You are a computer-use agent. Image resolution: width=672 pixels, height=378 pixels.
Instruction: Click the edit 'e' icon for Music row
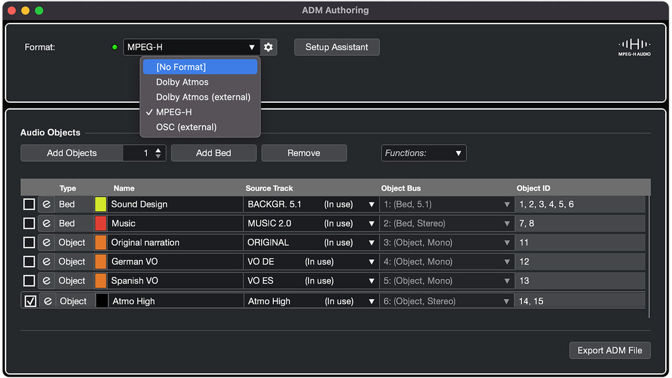click(46, 224)
